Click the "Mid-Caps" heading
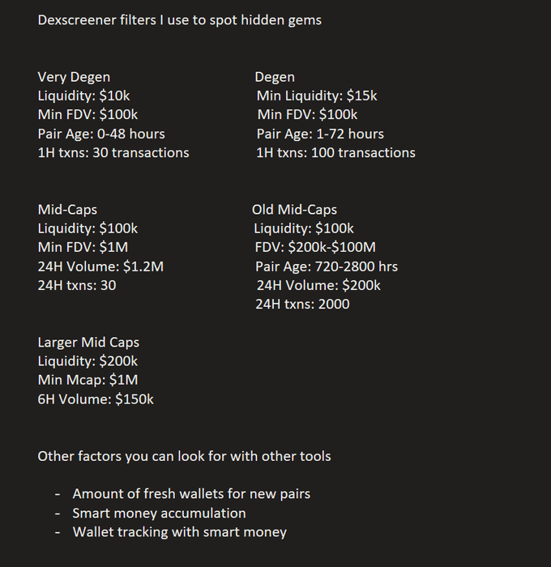This screenshot has height=567, width=551. click(67, 210)
